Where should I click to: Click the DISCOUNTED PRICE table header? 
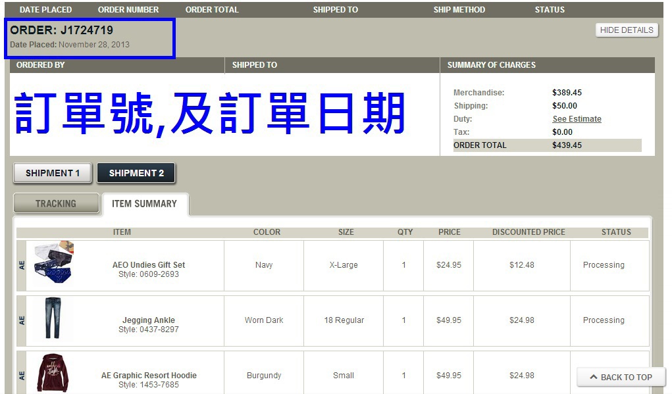pyautogui.click(x=529, y=232)
